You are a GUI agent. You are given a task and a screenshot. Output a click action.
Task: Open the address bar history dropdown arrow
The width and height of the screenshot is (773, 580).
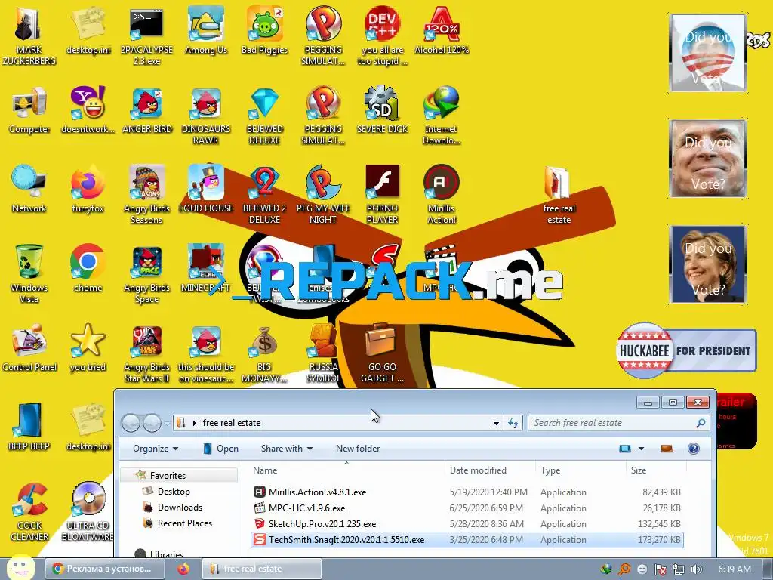(x=496, y=423)
